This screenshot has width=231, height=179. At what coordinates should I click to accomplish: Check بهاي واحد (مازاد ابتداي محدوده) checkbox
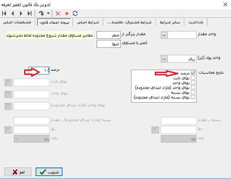193,87
